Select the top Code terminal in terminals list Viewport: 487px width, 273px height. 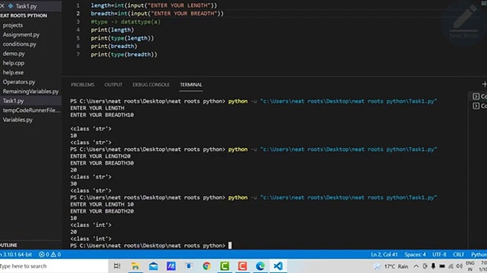click(479, 96)
